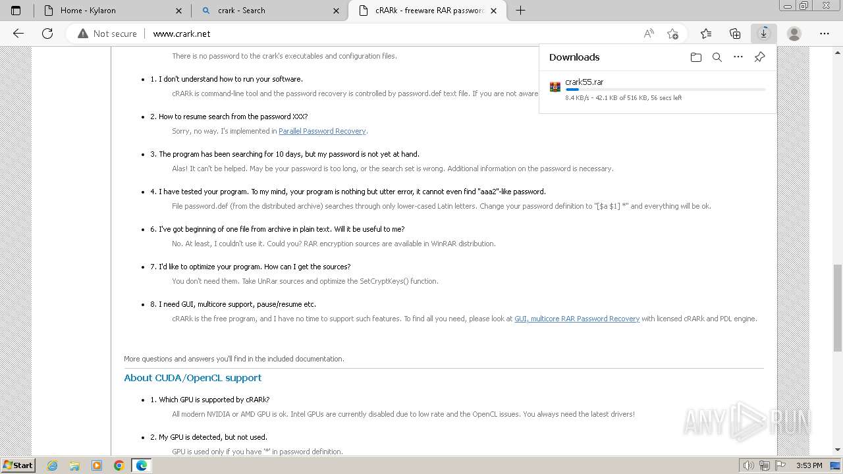843x474 pixels.
Task: Click the crark55.rar download entry name
Action: (x=584, y=82)
